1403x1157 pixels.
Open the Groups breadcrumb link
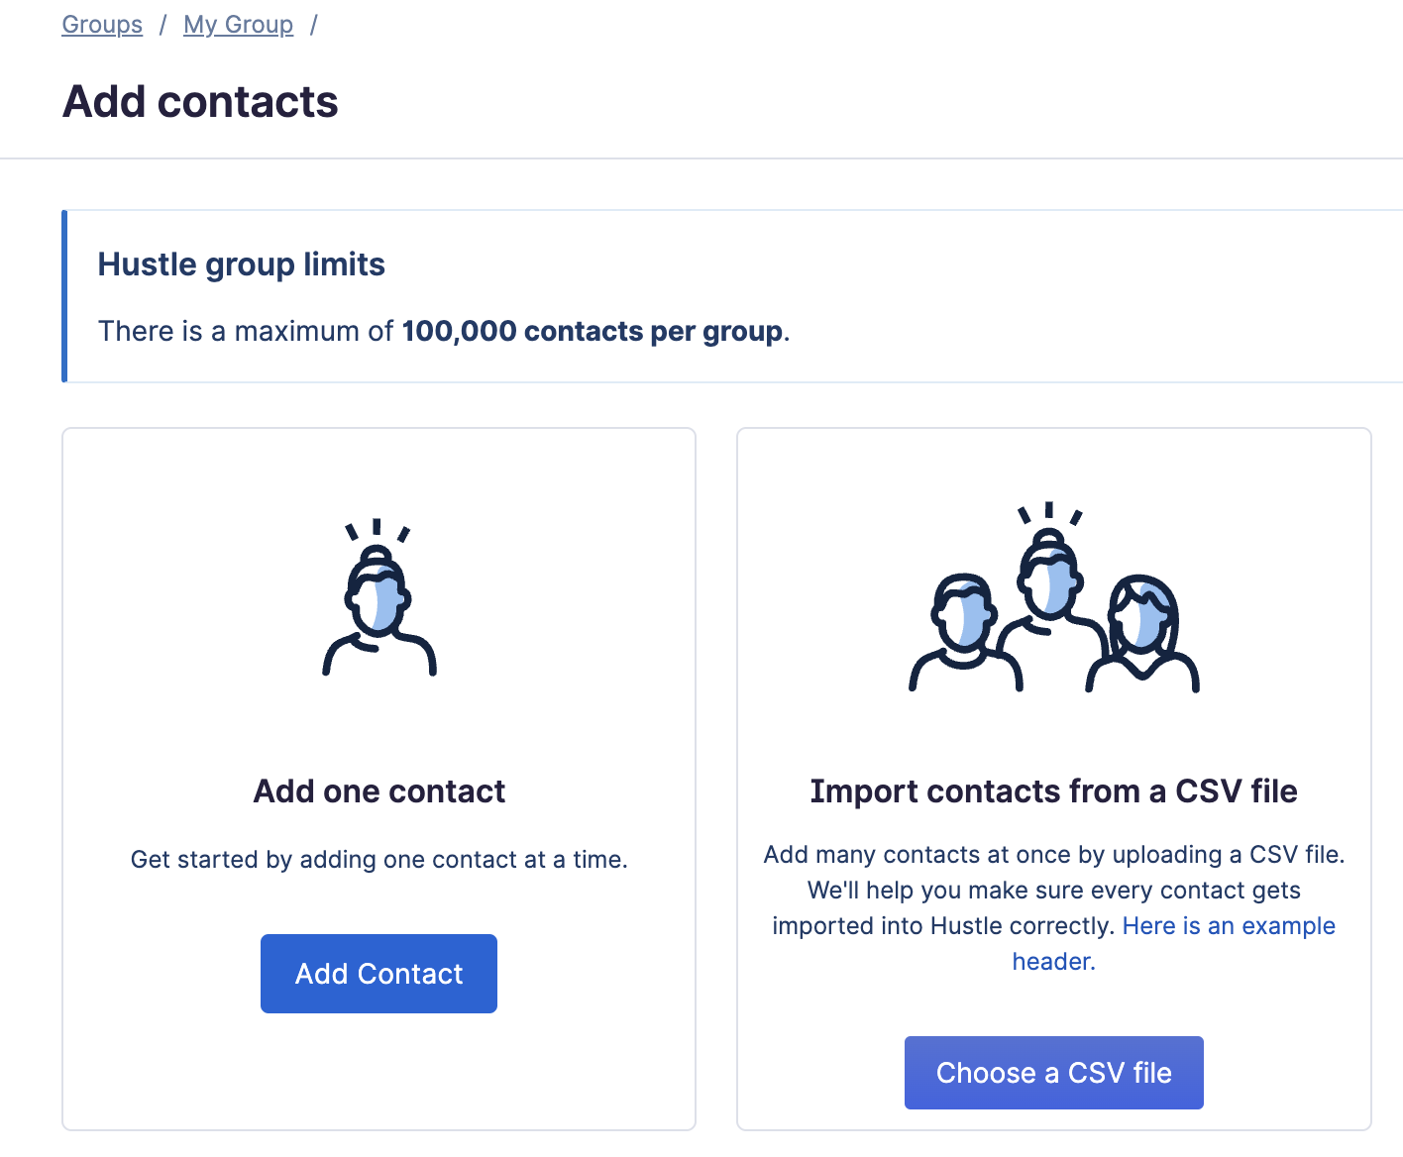[x=102, y=24]
